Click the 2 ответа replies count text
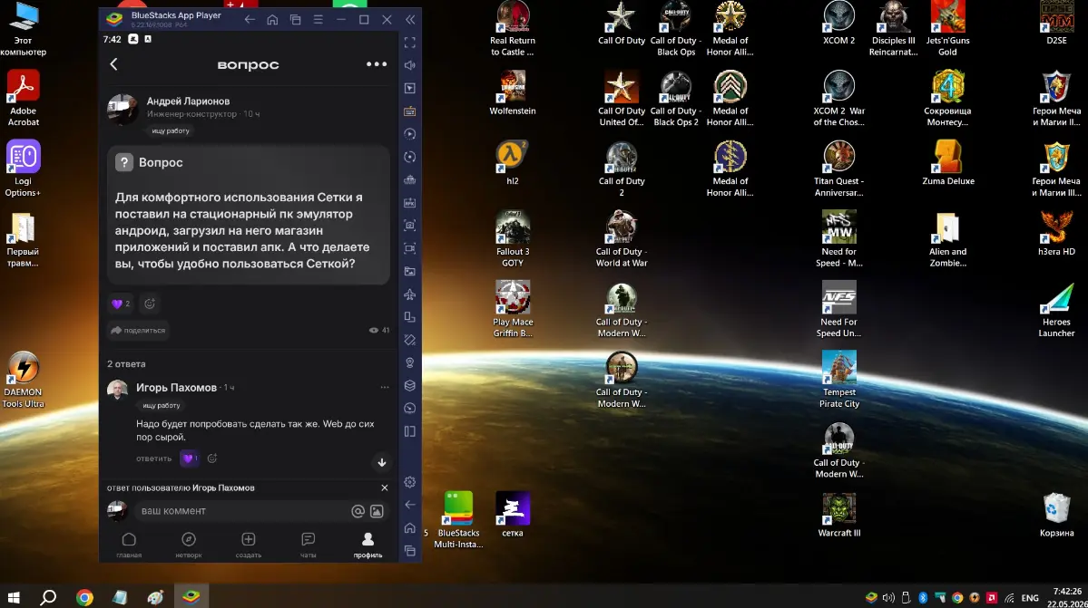1088x608 pixels. [126, 363]
